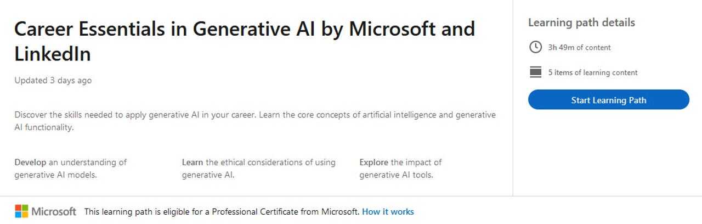Click the "3h 49m of content" label

(x=579, y=47)
